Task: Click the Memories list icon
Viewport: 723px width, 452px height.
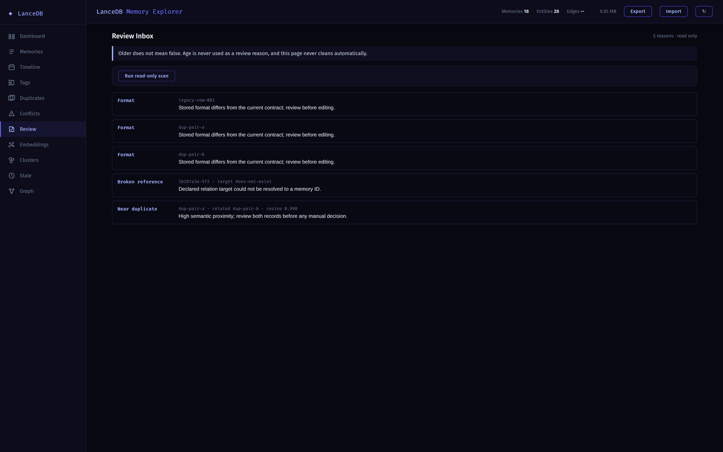Action: click(11, 52)
